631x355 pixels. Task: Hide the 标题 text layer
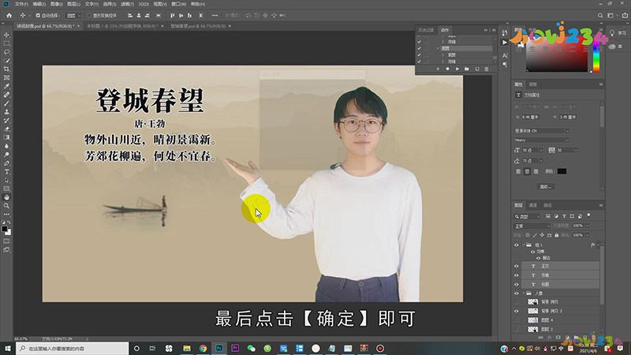pos(517,284)
